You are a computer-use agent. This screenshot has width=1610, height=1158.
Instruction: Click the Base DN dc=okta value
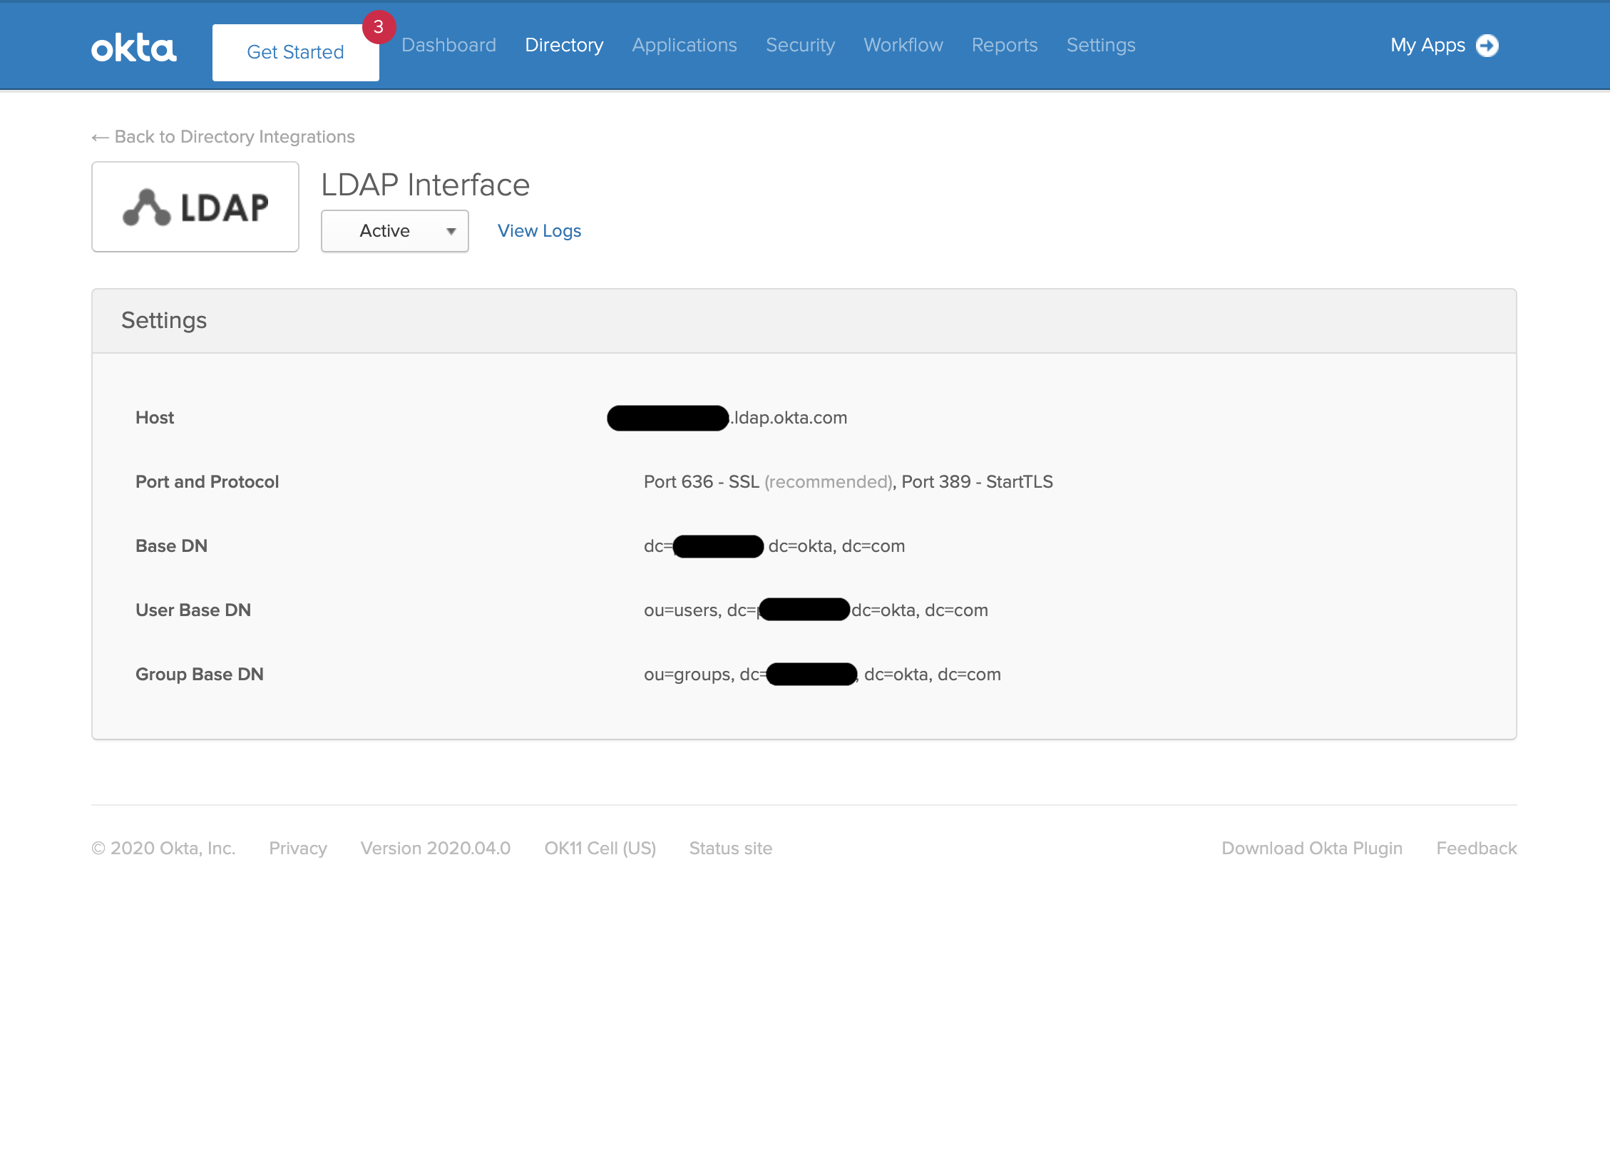click(x=774, y=546)
